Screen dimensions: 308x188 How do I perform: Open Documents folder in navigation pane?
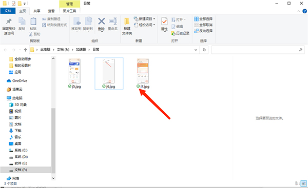(x=15, y=124)
